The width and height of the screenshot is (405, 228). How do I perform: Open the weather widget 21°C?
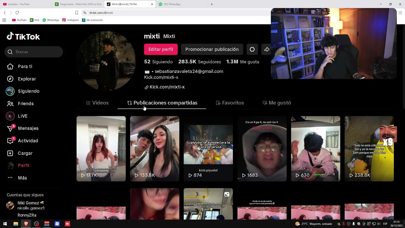314,224
